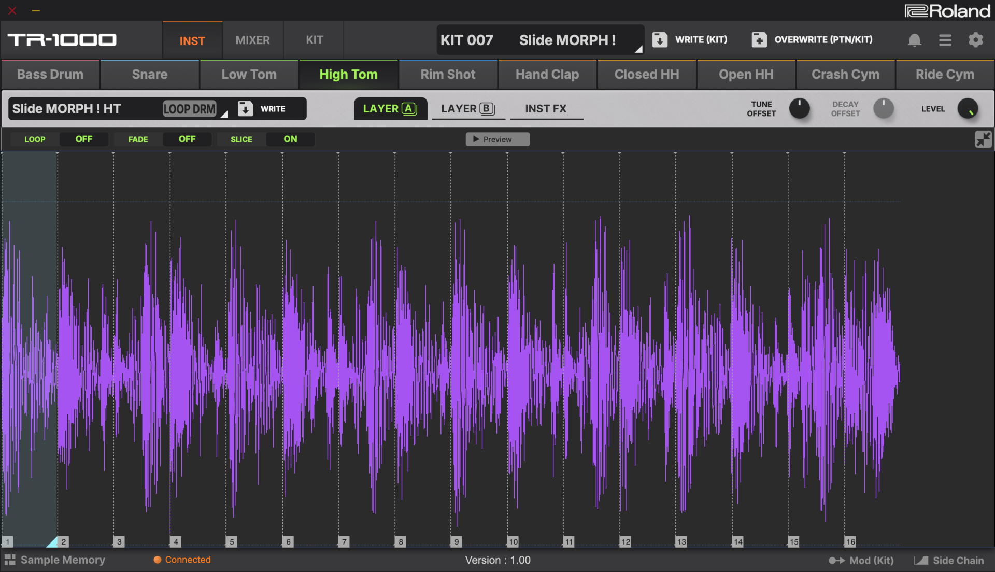The height and width of the screenshot is (572, 995).
Task: Select the Rim Shot instrument tab
Action: pyautogui.click(x=448, y=75)
